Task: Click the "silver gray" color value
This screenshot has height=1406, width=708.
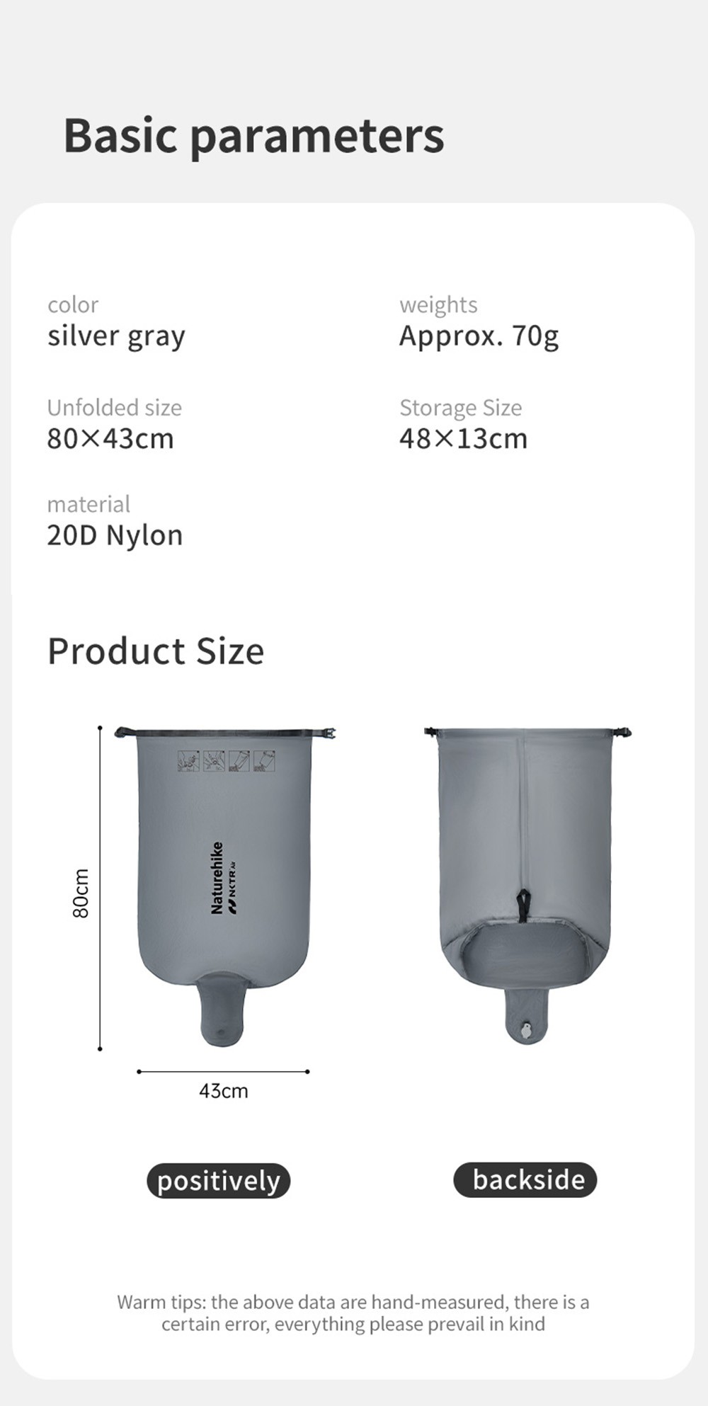Action: (116, 336)
